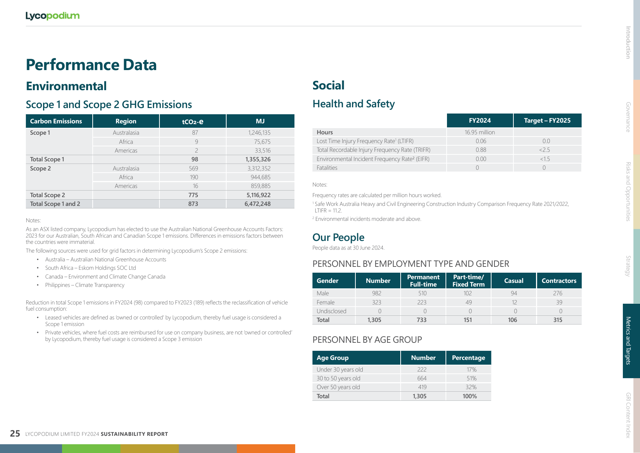640x453 pixels.
Task: Open the GRI Content Index side tab
Action: click(x=628, y=415)
